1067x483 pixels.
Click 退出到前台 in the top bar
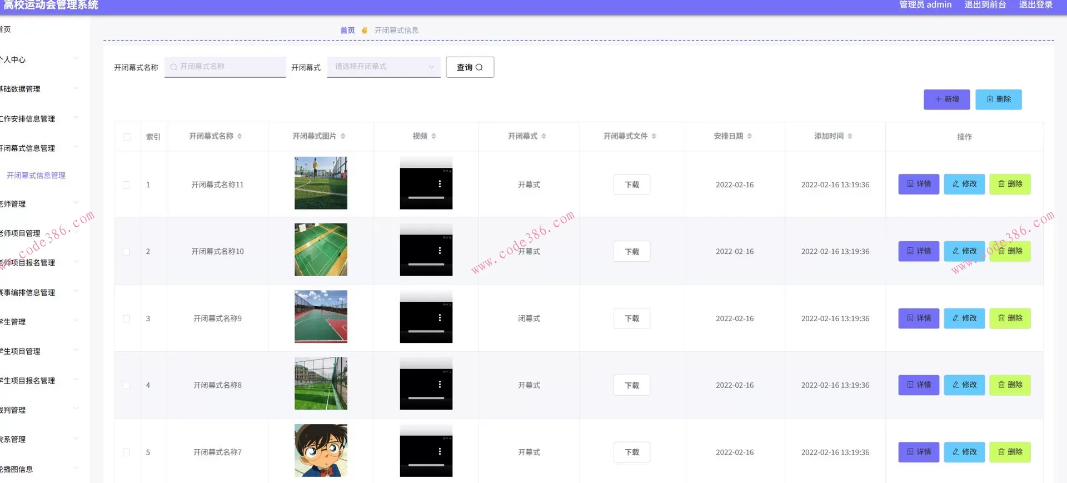[x=985, y=5]
